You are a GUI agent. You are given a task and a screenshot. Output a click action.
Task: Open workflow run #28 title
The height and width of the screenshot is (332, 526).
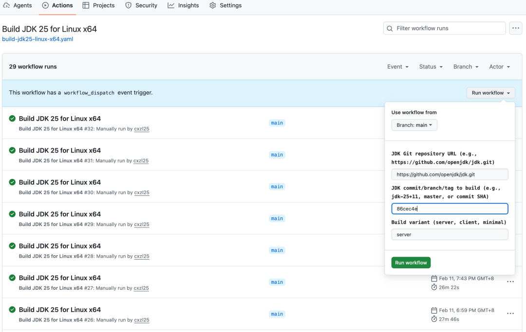(60, 245)
